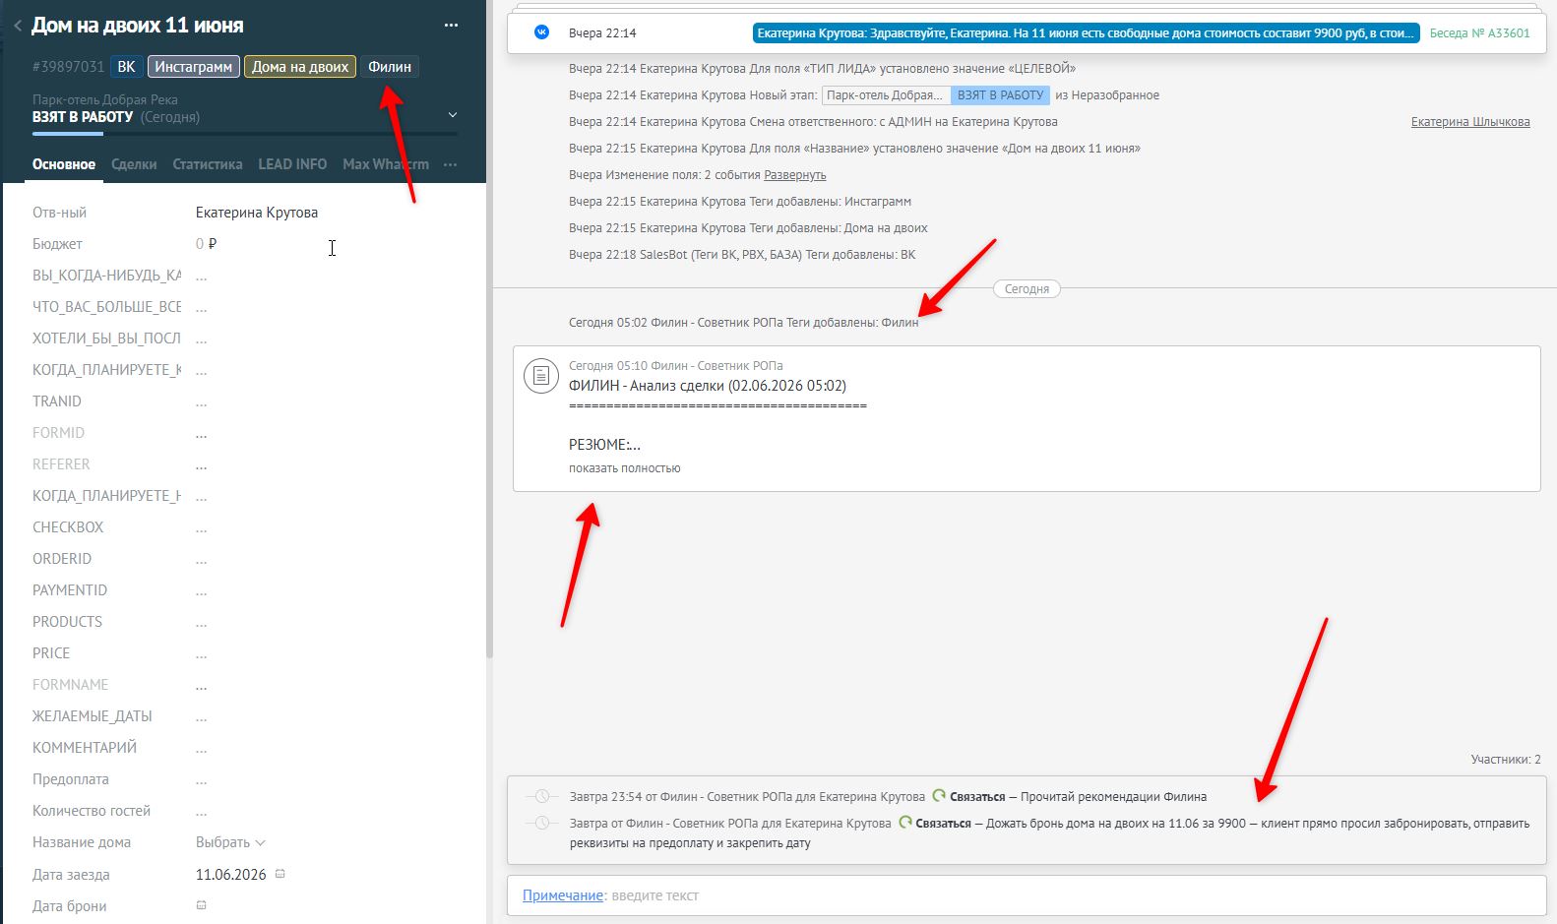Click the note document icon for Филин analysis
Viewport: 1557px width, 924px height.
click(x=540, y=375)
